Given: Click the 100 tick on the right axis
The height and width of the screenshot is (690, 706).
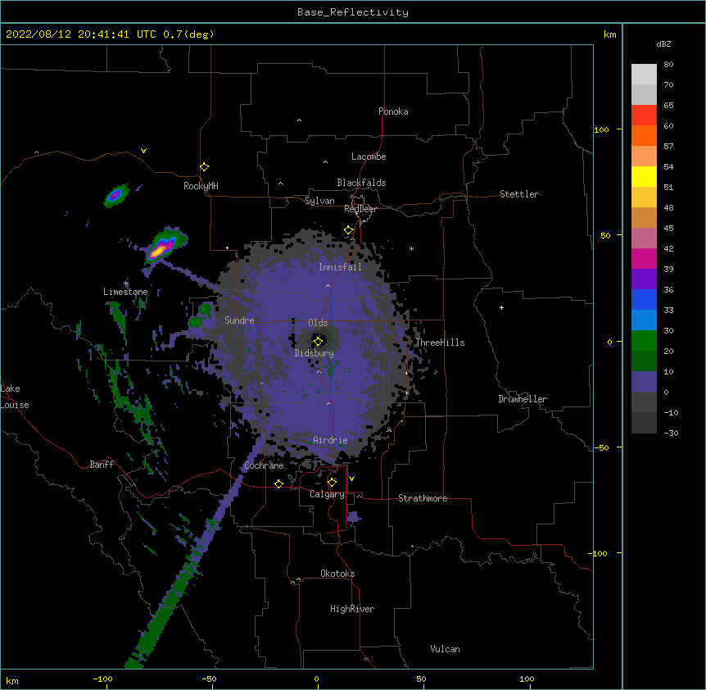Looking at the screenshot, I should coord(601,129).
